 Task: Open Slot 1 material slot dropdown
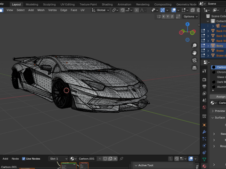click(x=58, y=159)
